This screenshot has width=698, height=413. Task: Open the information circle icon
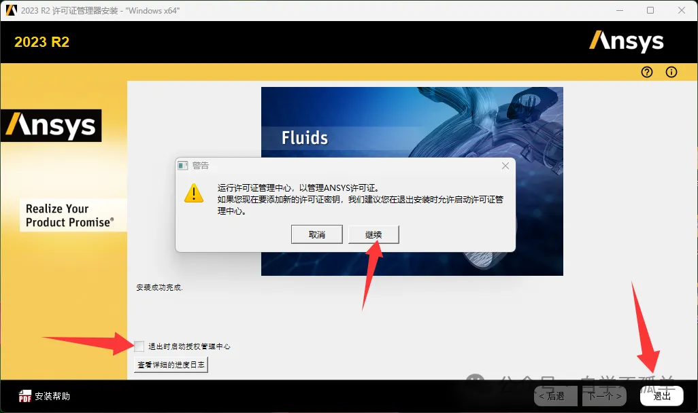671,72
